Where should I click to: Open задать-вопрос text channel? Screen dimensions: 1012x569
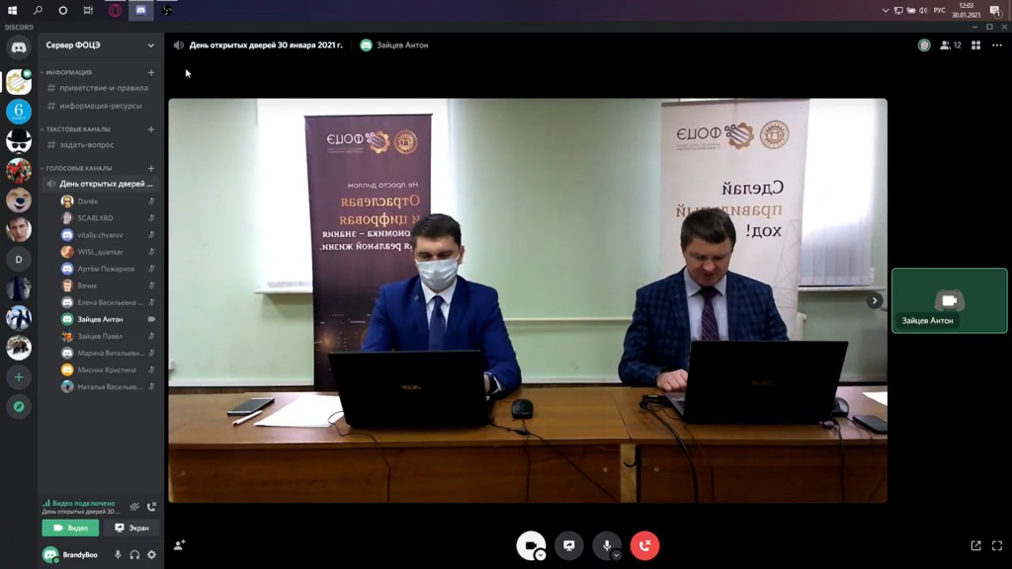[x=100, y=145]
